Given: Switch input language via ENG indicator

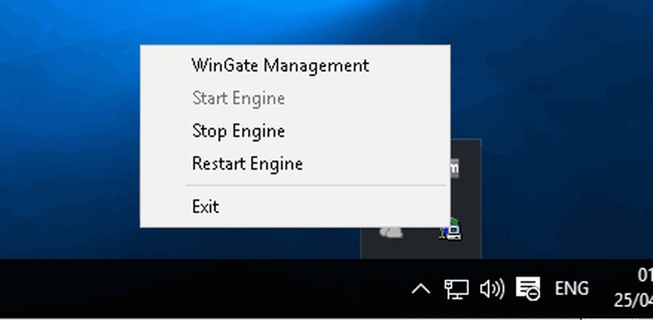Looking at the screenshot, I should 572,289.
